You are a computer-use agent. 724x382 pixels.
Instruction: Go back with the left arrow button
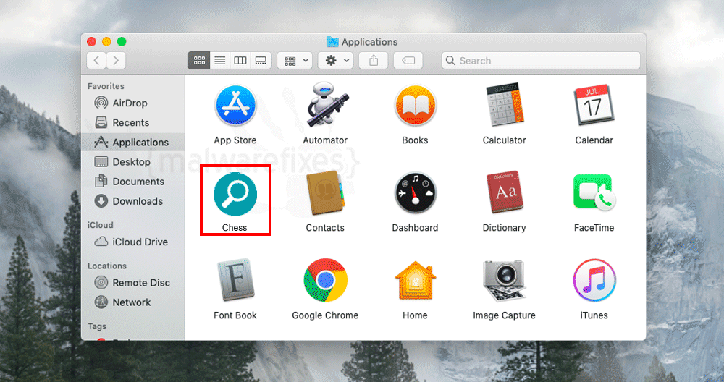pyautogui.click(x=96, y=61)
